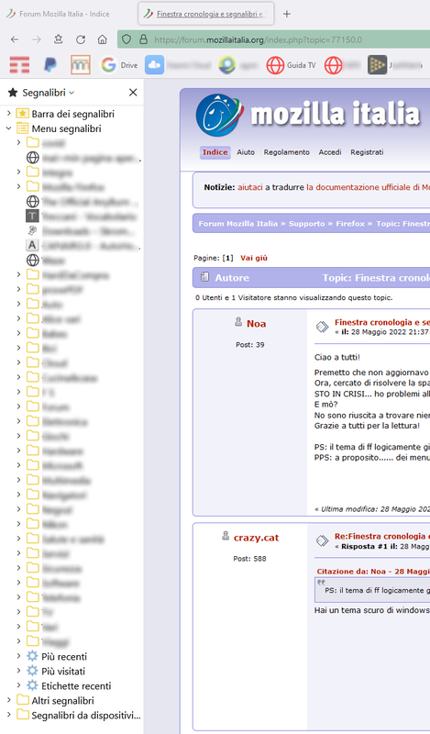Click the message icon of Noa's post
430x734 pixels.
(x=323, y=327)
